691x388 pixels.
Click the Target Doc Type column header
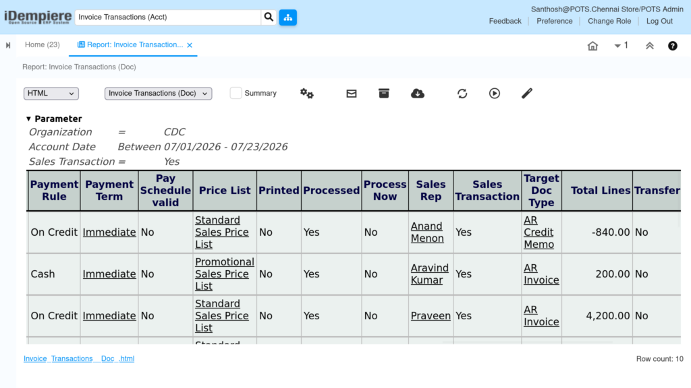pyautogui.click(x=542, y=191)
